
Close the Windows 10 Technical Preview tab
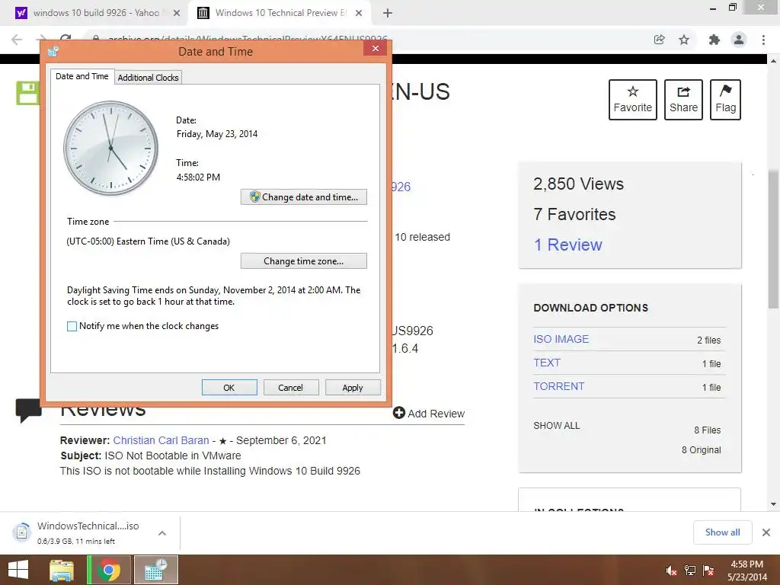pos(359,14)
